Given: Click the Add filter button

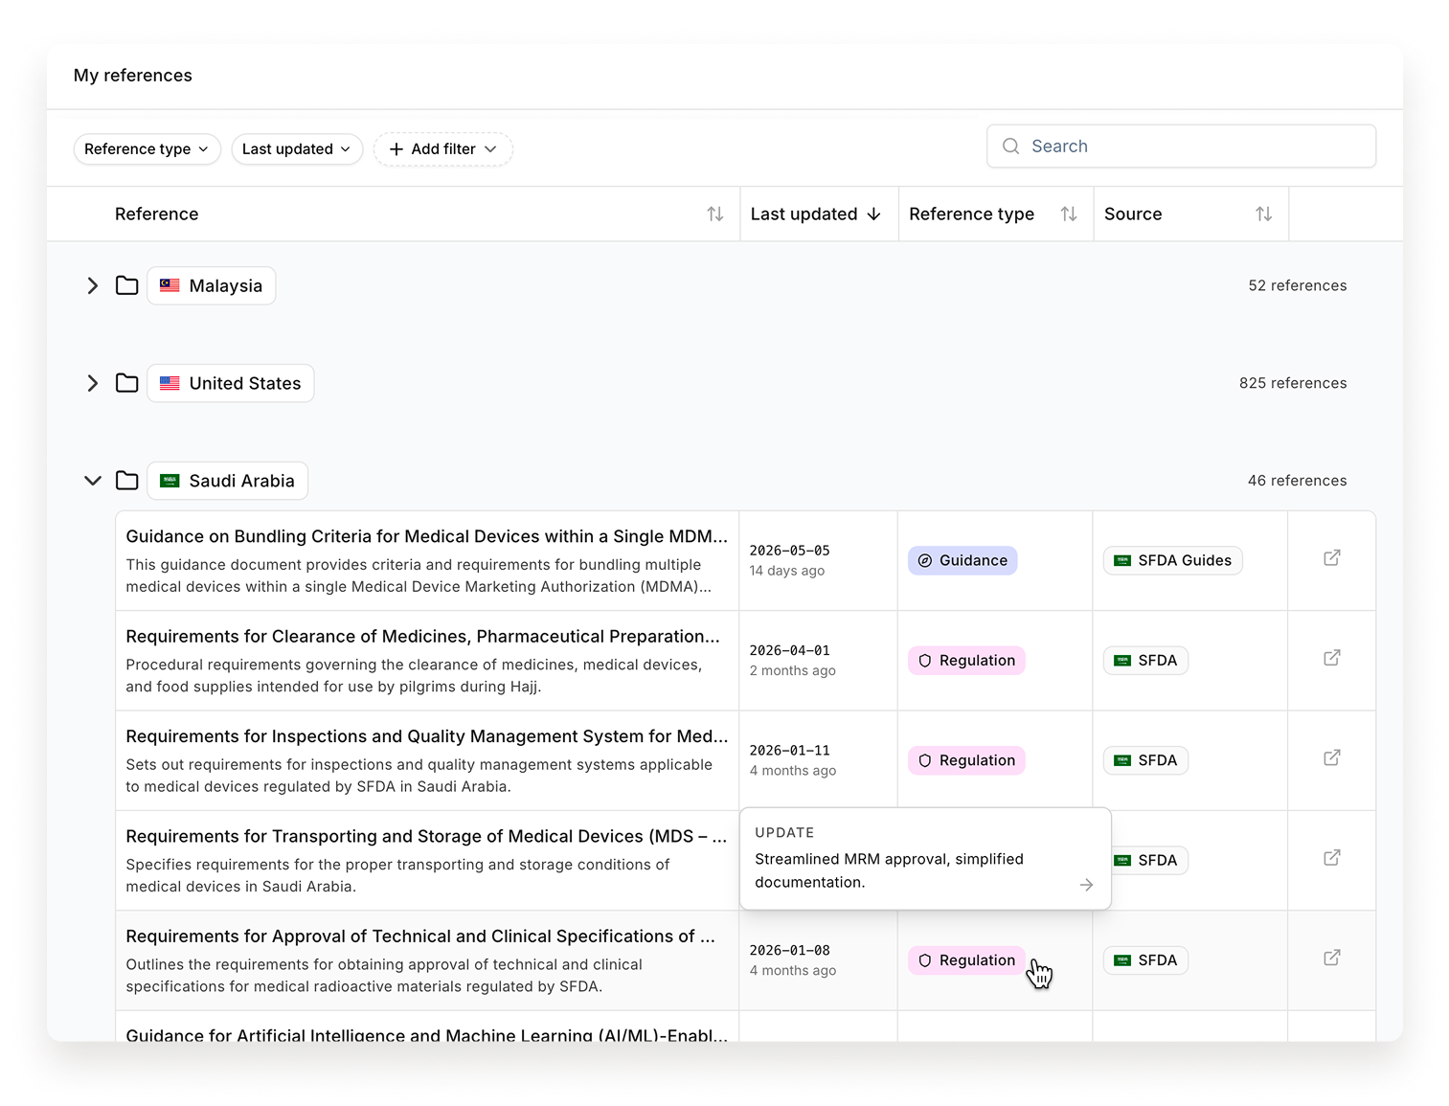Looking at the screenshot, I should [x=443, y=149].
